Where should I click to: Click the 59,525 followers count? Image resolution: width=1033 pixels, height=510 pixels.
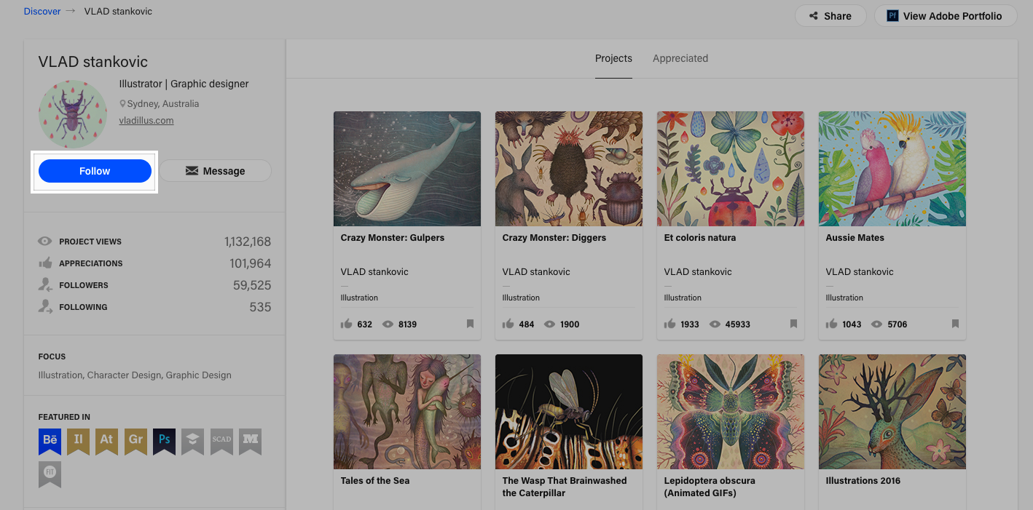(252, 285)
